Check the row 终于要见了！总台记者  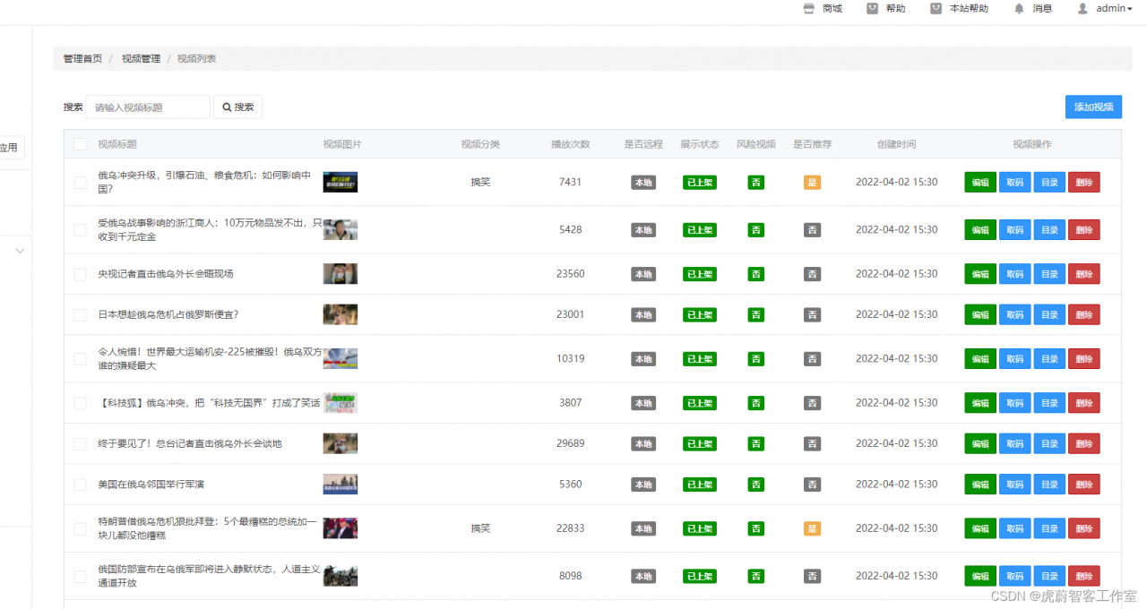point(81,443)
